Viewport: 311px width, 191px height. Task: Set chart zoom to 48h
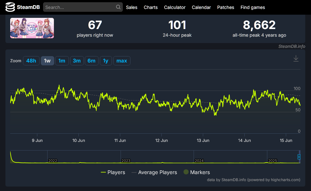point(31,61)
